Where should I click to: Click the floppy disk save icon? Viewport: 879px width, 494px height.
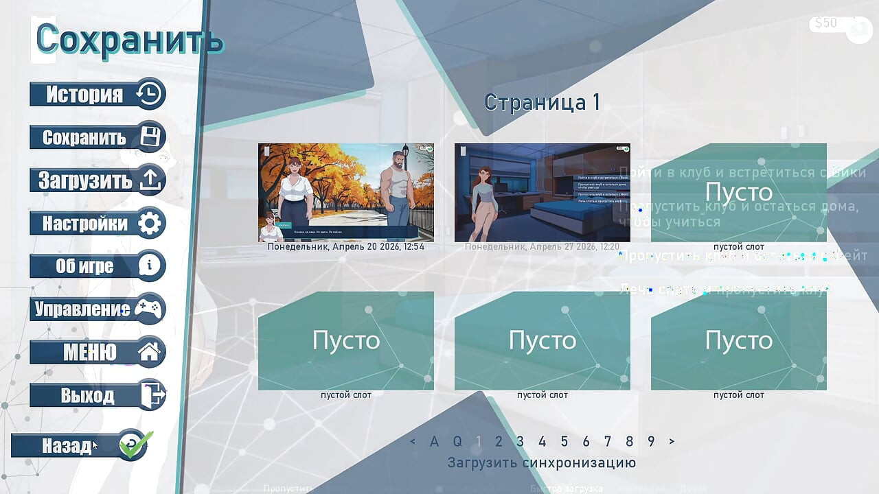point(149,137)
